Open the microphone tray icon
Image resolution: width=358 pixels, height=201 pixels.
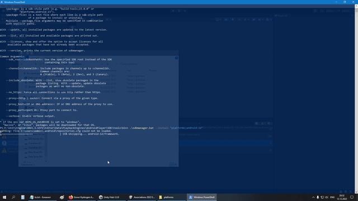coord(318,197)
